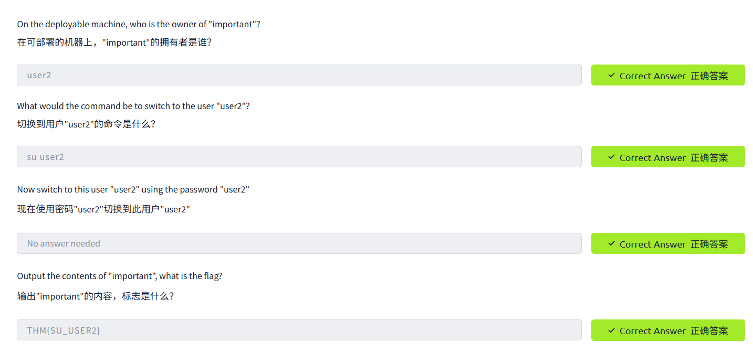Click the checkmark icon beside the "su user2" answer

tap(611, 157)
